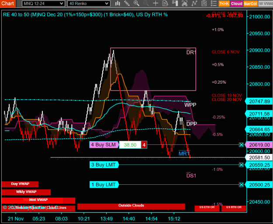Click the 20664.65 price marker

click(x=259, y=129)
